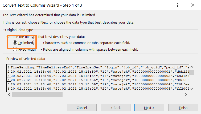Click row number 5 in the preview
The image size is (201, 114).
9,85
